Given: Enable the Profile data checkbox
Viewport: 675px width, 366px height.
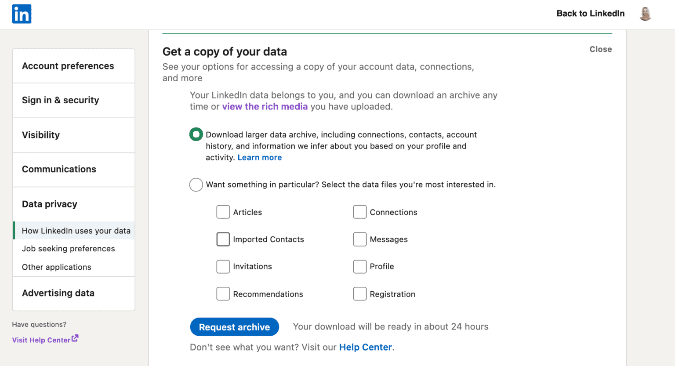Looking at the screenshot, I should coord(360,266).
